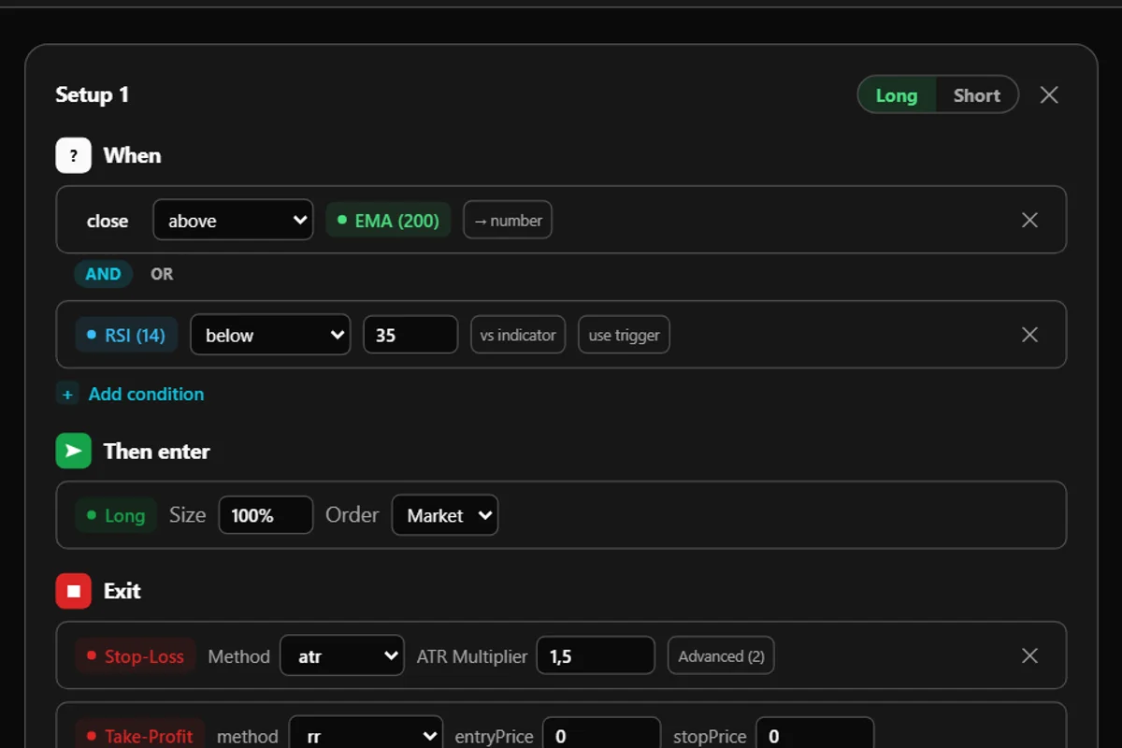
Task: Click the Order label text
Action: click(x=352, y=515)
